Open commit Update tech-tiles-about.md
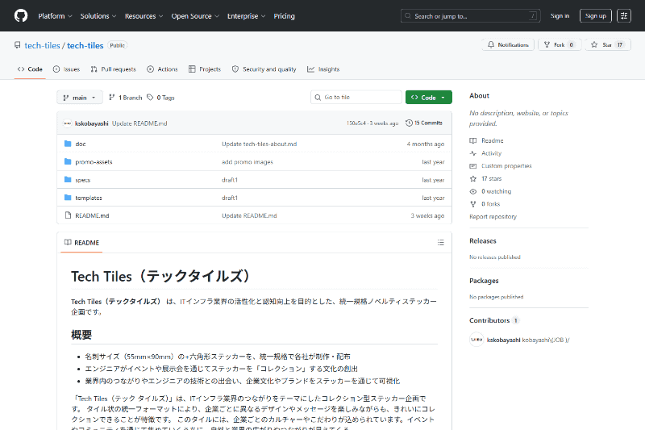Image resolution: width=645 pixels, height=430 pixels. click(259, 144)
